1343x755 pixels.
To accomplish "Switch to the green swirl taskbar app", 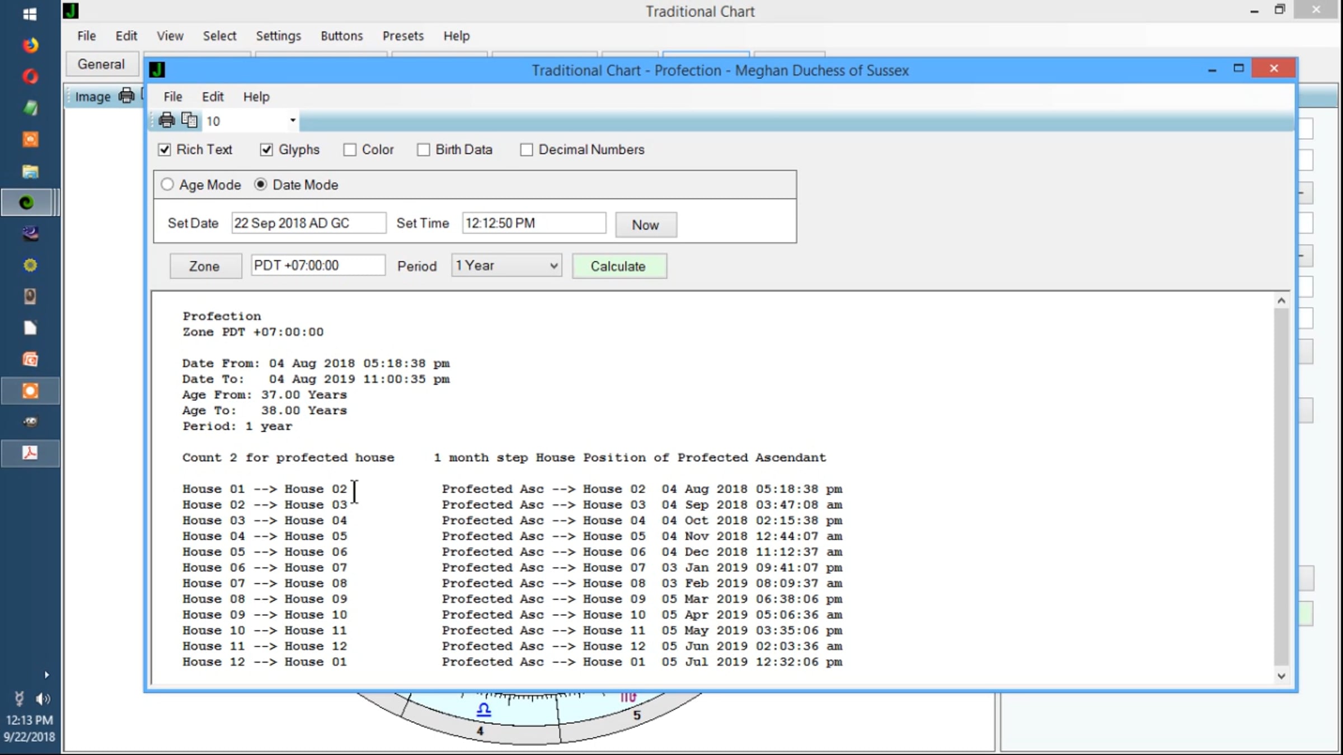I will [26, 202].
